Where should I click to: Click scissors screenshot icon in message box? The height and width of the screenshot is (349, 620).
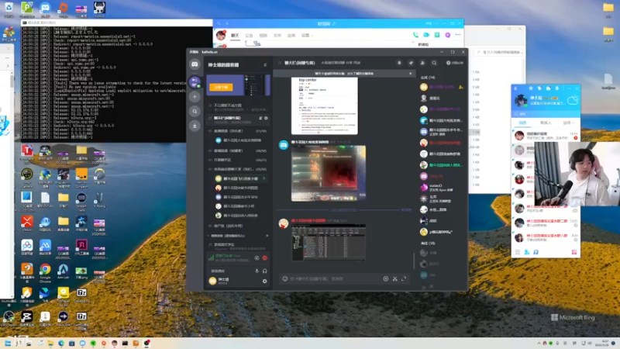click(x=394, y=278)
